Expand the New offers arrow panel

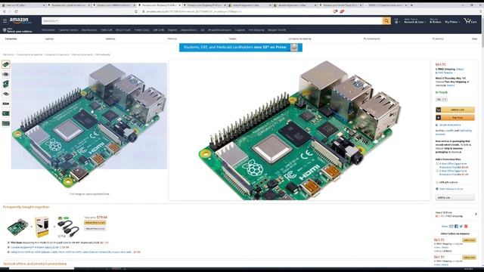(476, 214)
